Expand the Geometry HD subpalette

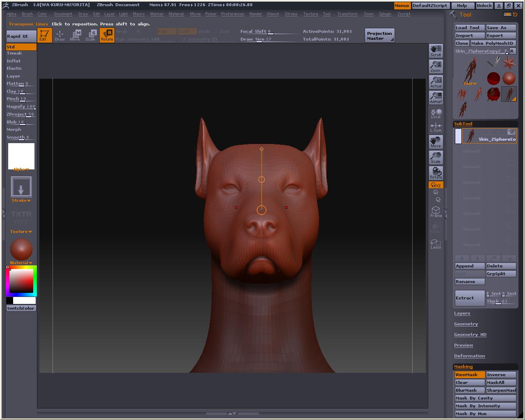coord(470,335)
